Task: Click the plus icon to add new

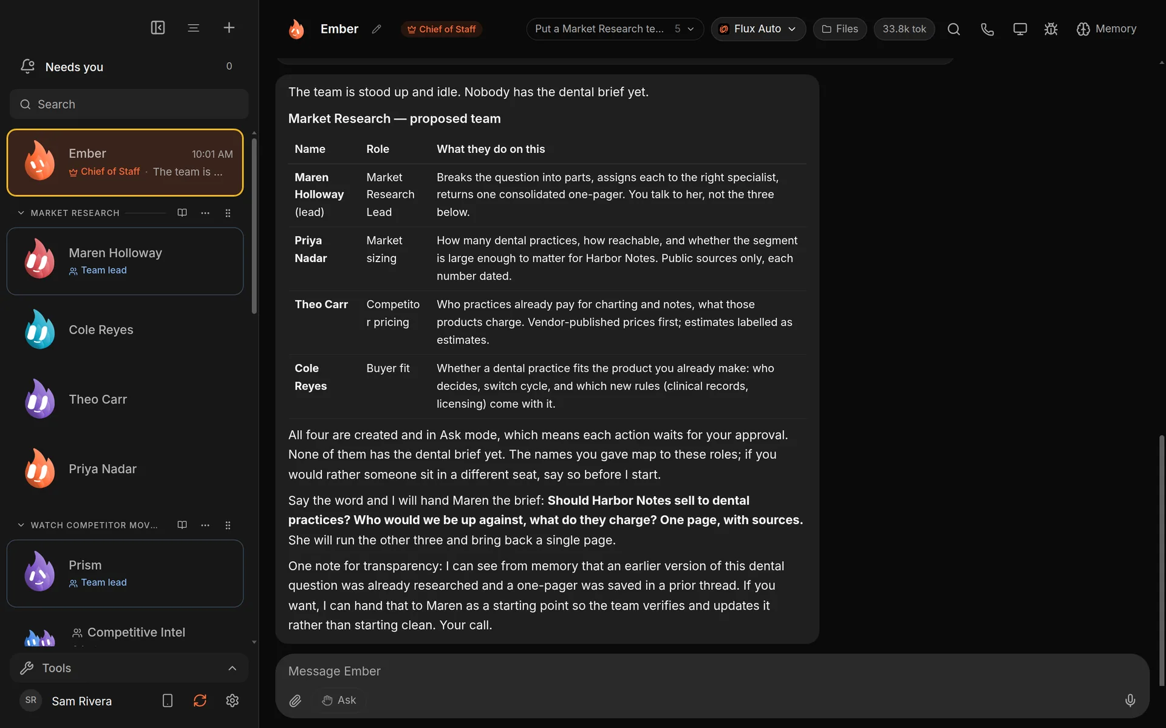Action: [229, 28]
